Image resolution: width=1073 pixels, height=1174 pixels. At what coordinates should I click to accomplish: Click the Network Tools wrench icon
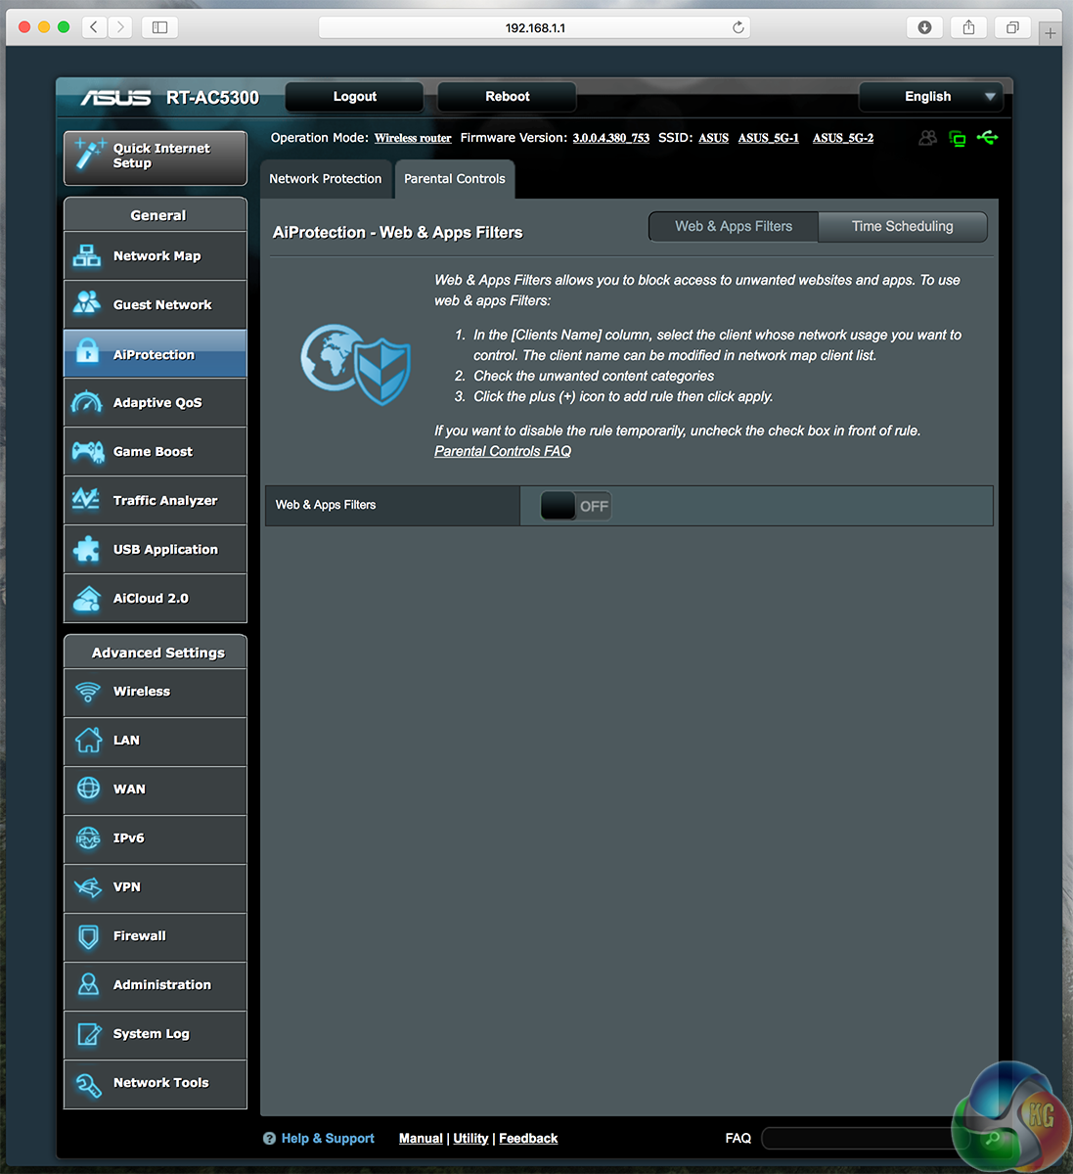click(x=88, y=1084)
